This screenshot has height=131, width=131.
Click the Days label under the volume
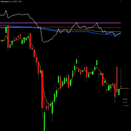[x=126, y=106]
